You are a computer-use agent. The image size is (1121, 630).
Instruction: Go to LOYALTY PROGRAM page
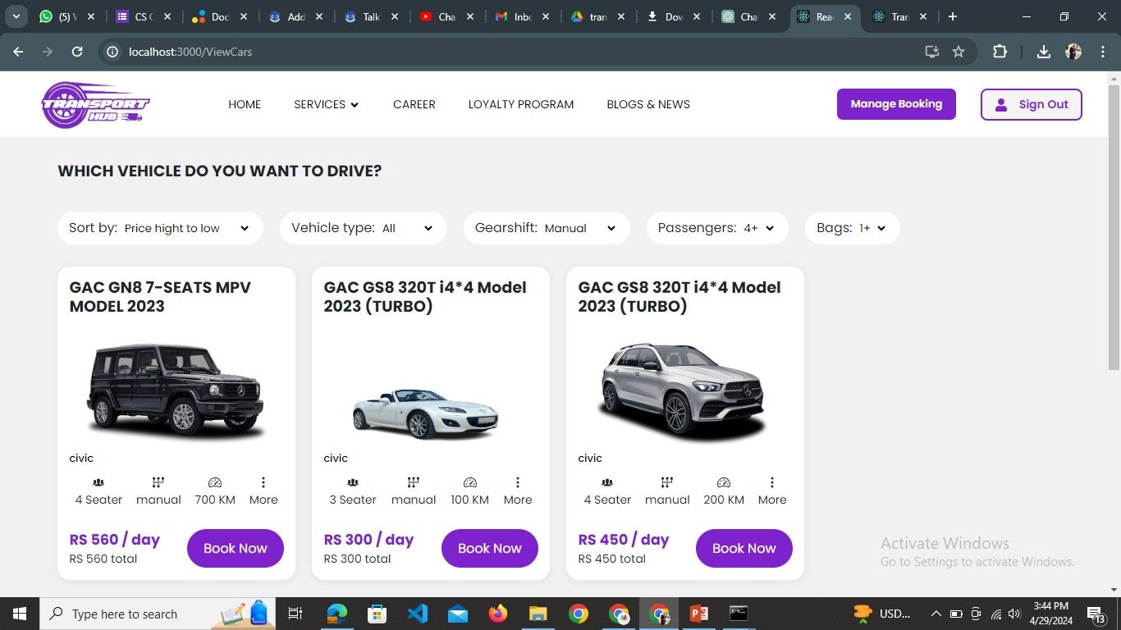coord(520,104)
